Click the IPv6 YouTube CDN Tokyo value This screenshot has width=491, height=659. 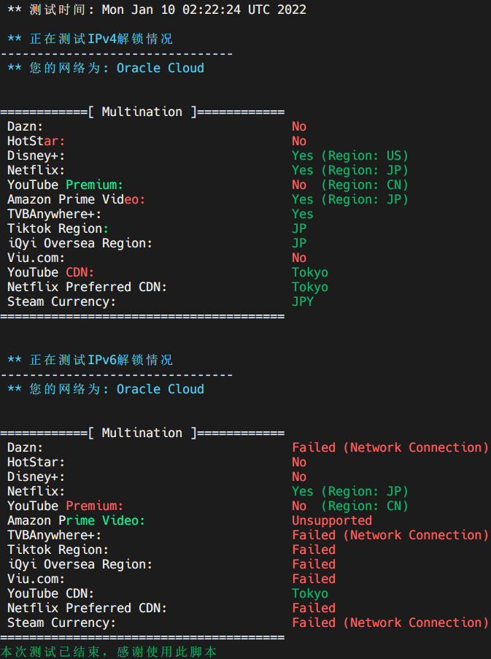coord(310,593)
